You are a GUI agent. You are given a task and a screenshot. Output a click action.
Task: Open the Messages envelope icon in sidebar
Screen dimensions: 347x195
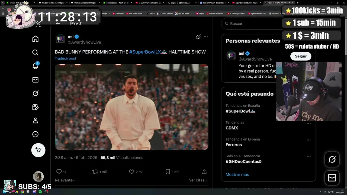click(x=35, y=80)
